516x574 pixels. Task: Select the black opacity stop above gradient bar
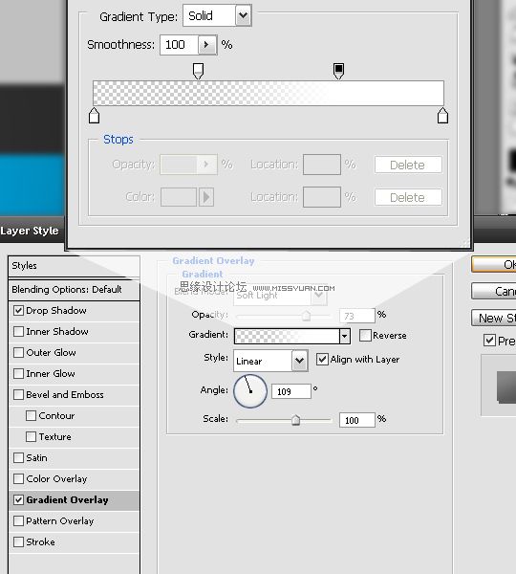(x=338, y=71)
